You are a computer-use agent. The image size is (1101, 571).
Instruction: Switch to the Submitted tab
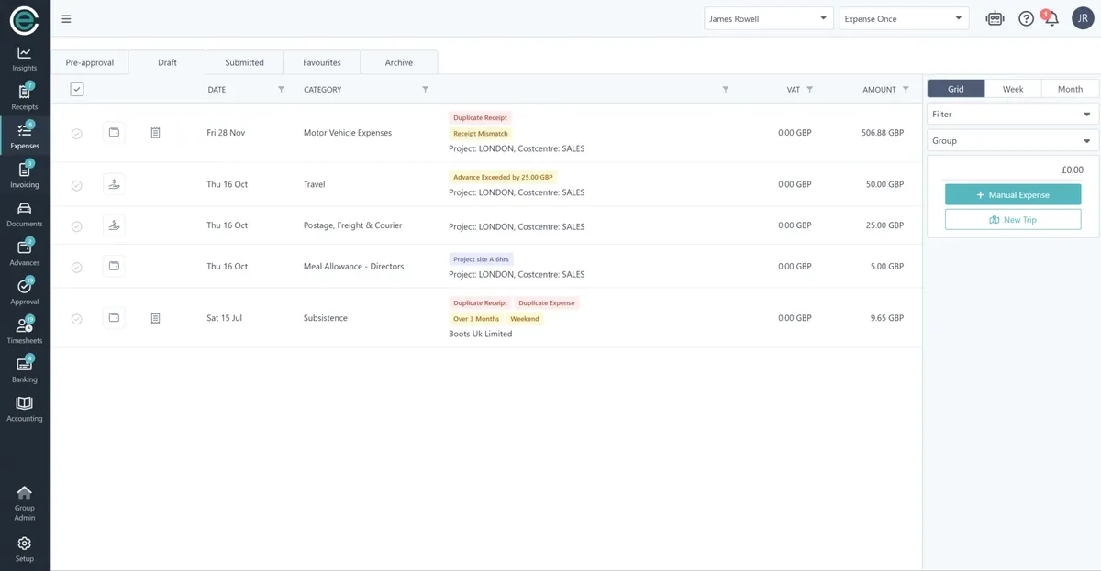[x=244, y=62]
